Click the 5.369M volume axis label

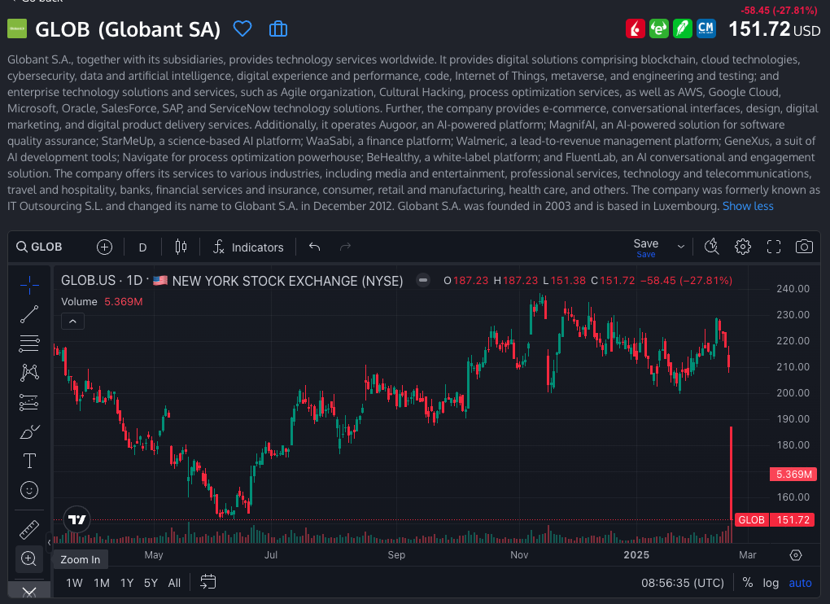click(793, 475)
